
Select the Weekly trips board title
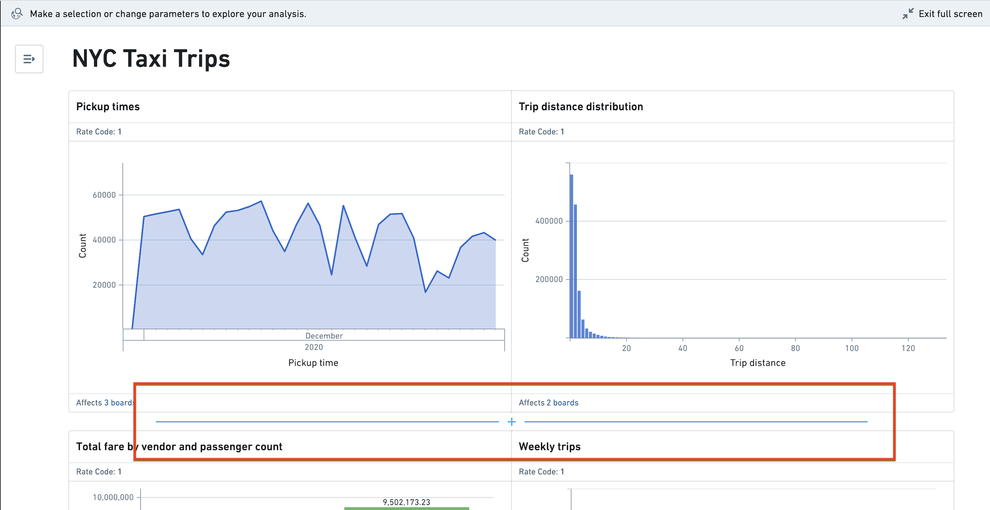(x=550, y=447)
